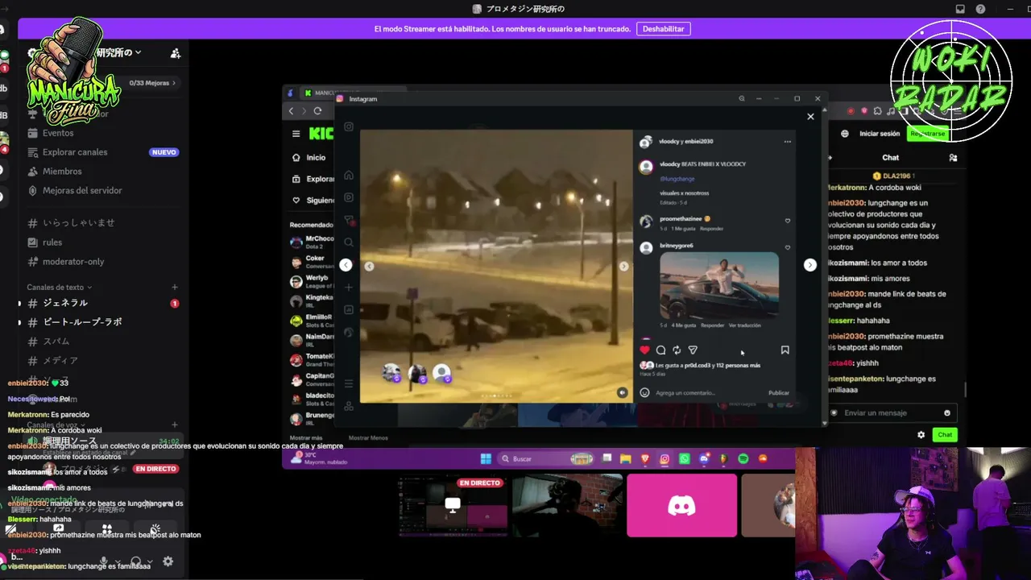Image resolution: width=1031 pixels, height=580 pixels.
Task: Open the Discord invite people icon
Action: (x=175, y=53)
